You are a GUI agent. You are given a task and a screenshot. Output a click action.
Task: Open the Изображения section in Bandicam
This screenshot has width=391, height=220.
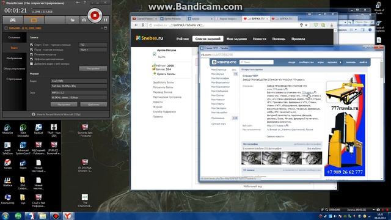[x=14, y=58]
